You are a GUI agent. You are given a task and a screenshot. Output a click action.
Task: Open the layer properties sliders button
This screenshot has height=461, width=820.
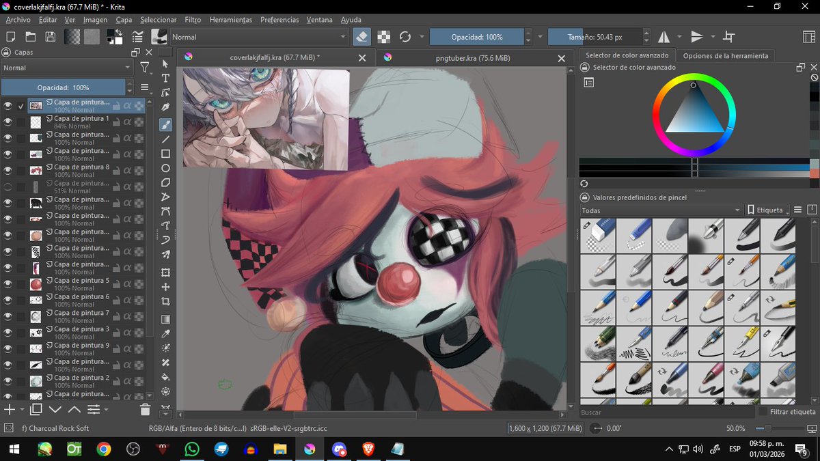[94, 410]
